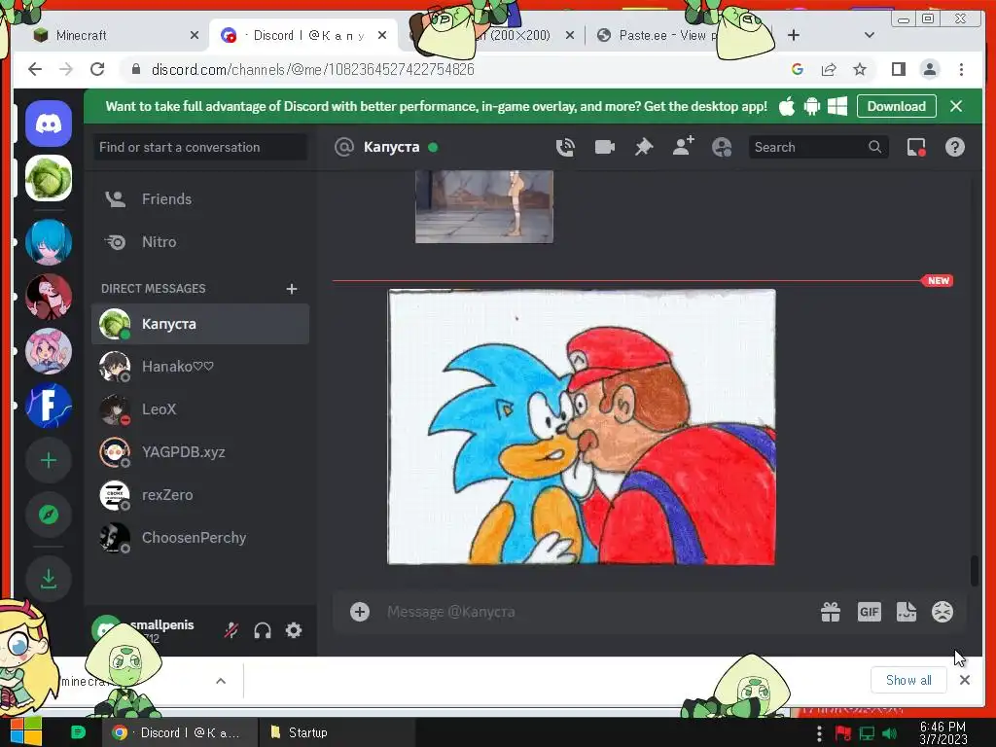Open the Startup folder in taskbar
The image size is (996, 747).
(x=337, y=732)
